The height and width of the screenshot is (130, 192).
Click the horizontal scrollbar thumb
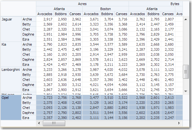(x=54, y=123)
